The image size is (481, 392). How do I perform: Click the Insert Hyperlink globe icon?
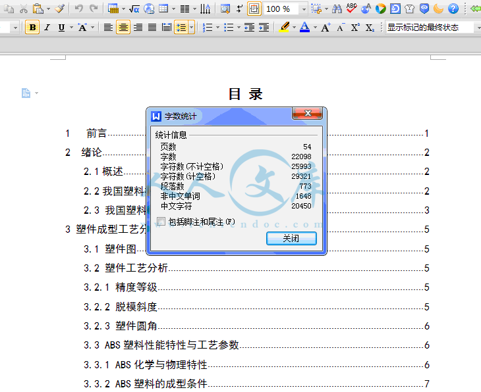point(149,9)
